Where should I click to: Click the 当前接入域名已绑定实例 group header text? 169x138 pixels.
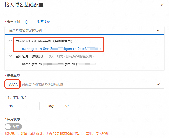click(x=44, y=41)
